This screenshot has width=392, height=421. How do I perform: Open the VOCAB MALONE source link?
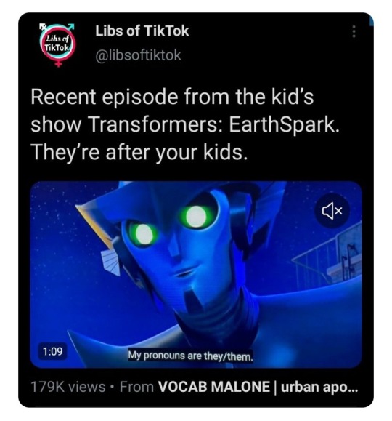click(258, 387)
